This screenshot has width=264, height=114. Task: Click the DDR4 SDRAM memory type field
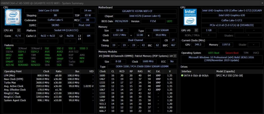[x=161, y=30]
